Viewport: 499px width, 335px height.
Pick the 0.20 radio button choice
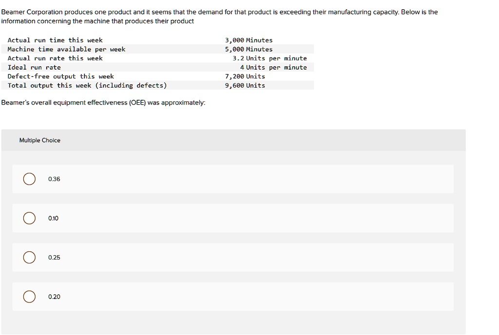click(x=29, y=297)
